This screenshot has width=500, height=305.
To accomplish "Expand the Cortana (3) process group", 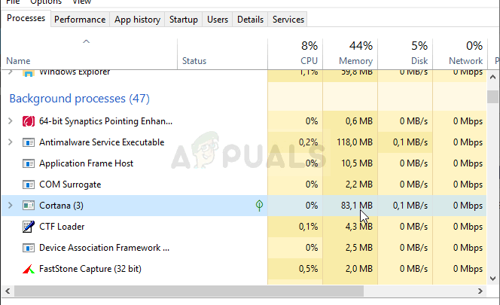I will click(10, 205).
